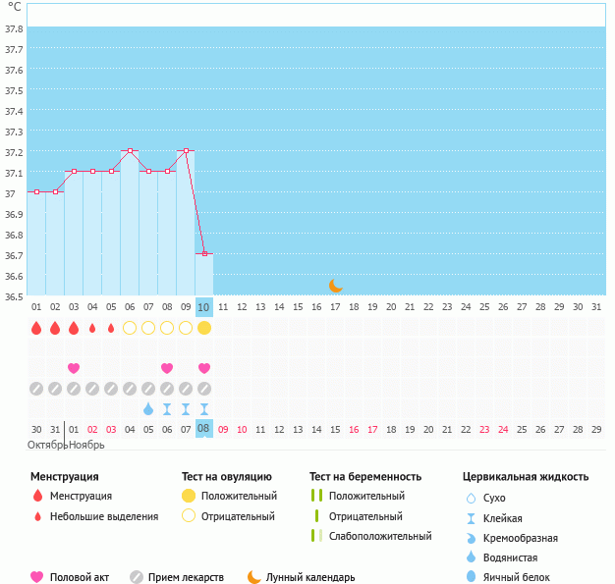Viewport: 615px width, 584px height.
Task: Click the empty ovulation test cell on day 11
Action: 223,328
